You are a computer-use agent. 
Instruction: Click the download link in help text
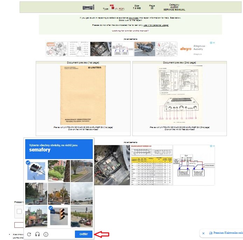(x=133, y=17)
